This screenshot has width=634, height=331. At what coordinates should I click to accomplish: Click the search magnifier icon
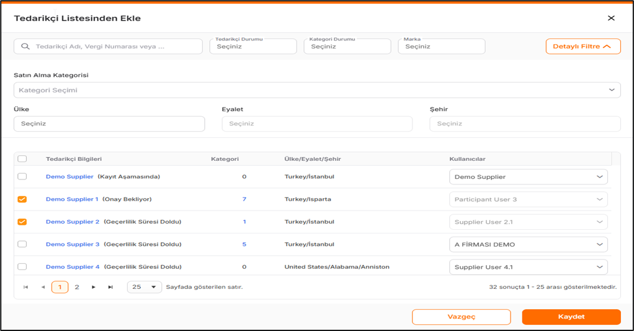click(x=25, y=47)
